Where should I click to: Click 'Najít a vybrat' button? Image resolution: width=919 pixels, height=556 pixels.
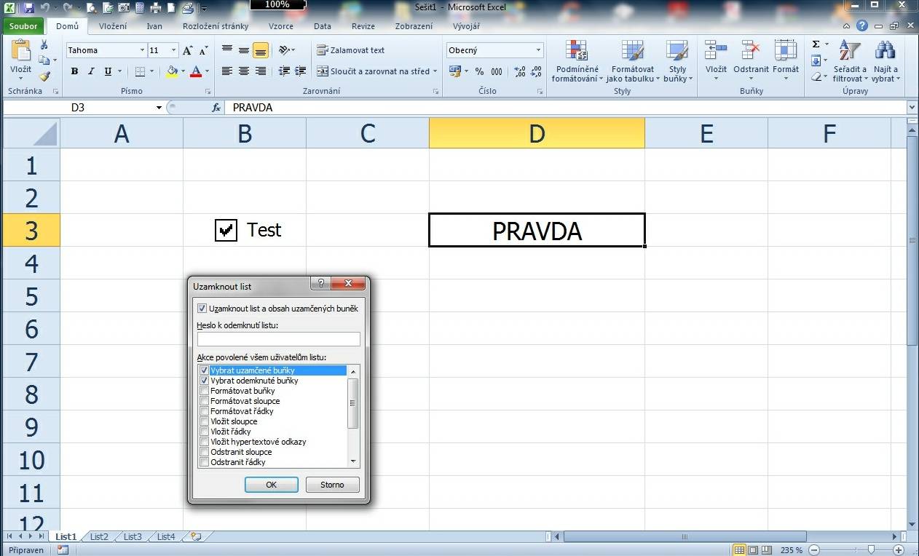point(886,61)
